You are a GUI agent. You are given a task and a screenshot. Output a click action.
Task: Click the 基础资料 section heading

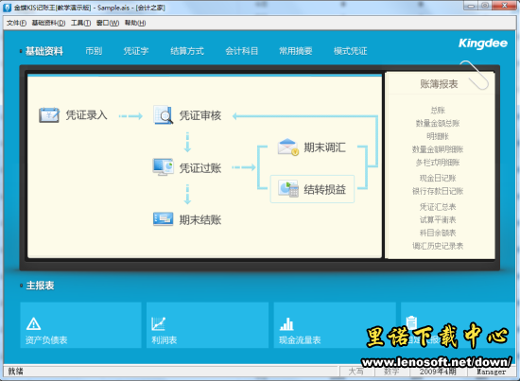pyautogui.click(x=44, y=51)
